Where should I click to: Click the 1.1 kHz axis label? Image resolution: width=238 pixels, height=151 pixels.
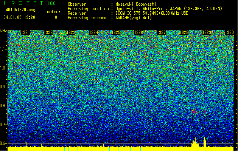click(x=3, y=49)
